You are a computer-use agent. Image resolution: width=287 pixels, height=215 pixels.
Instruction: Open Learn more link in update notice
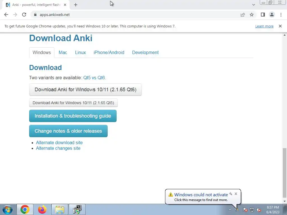pos(264,26)
